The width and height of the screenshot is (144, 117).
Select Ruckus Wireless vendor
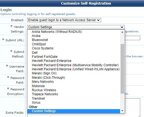point(74,90)
